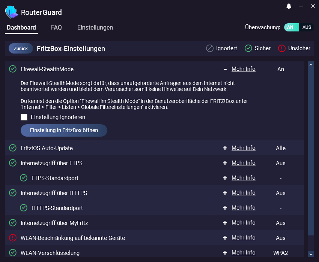Expand Internetzugriff über HTTPS row
The image size is (319, 262).
[225, 193]
